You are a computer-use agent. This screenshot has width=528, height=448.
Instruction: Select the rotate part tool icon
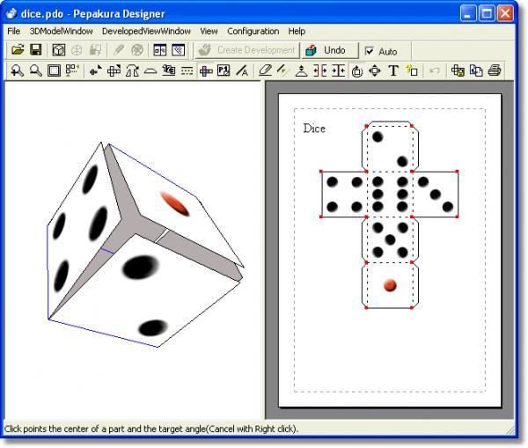coord(357,71)
